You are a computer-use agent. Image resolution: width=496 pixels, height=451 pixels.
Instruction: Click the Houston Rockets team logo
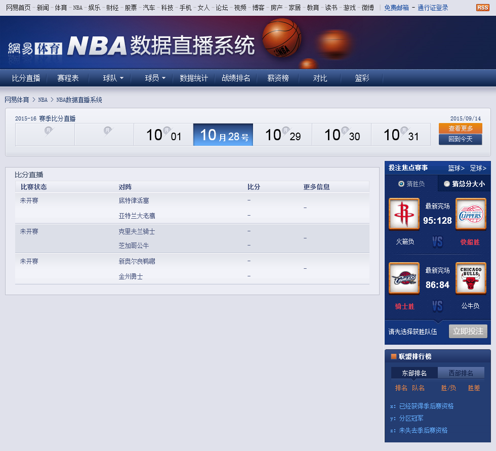pos(404,214)
